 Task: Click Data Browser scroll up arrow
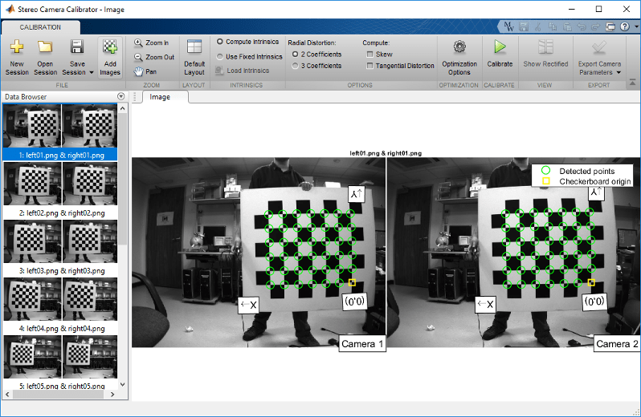[x=123, y=109]
